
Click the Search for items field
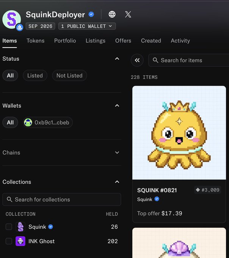[189, 60]
